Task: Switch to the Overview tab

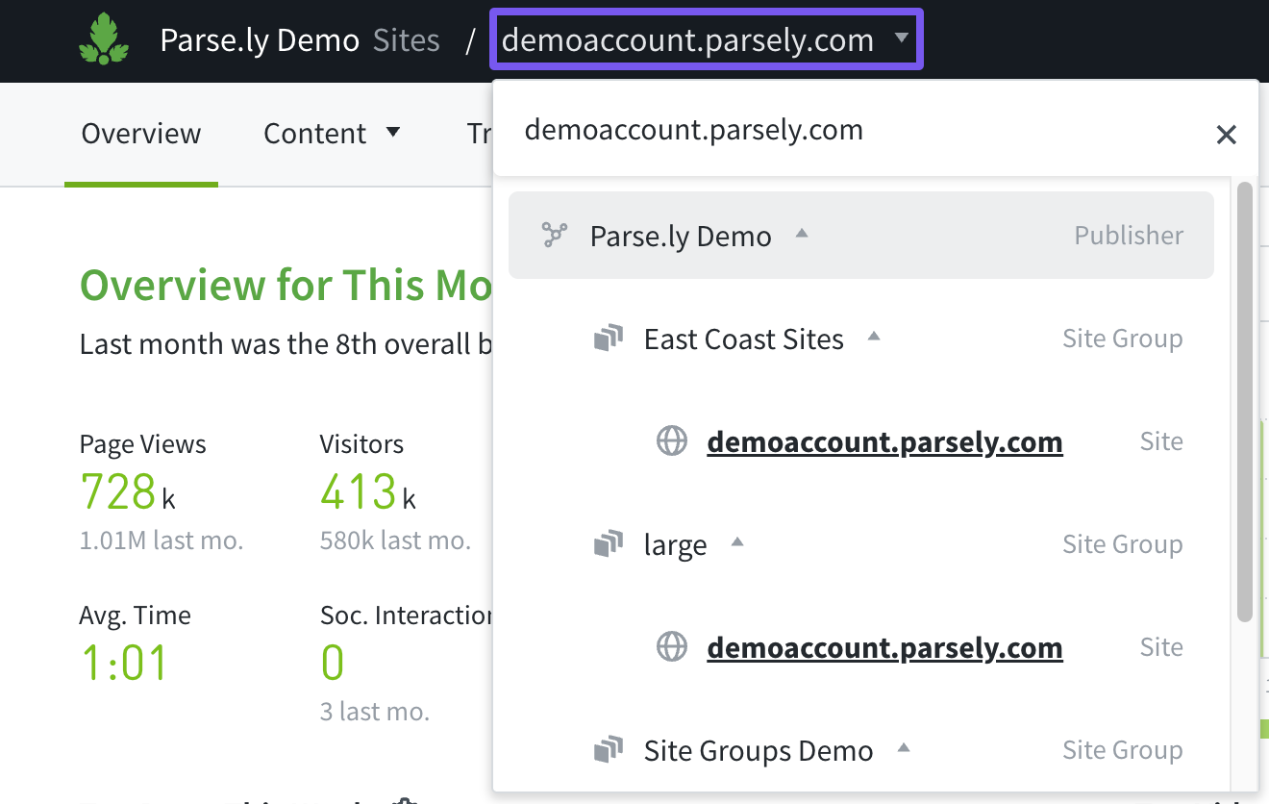Action: click(x=141, y=134)
